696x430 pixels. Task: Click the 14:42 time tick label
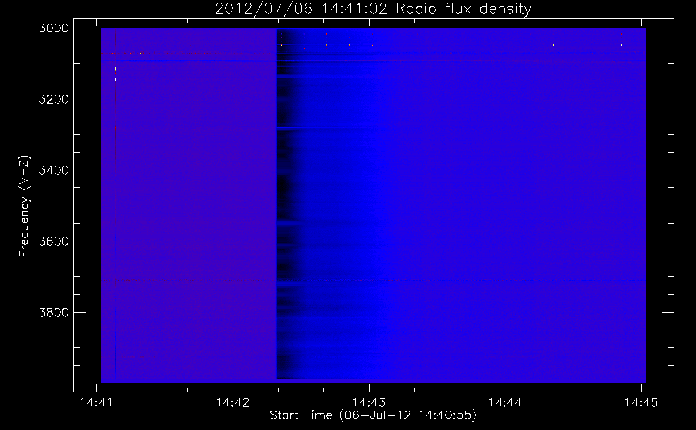[x=233, y=403]
